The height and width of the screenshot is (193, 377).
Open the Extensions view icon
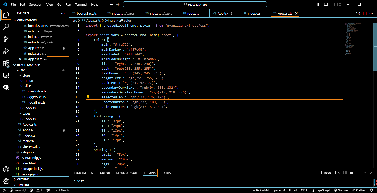pos(6,63)
